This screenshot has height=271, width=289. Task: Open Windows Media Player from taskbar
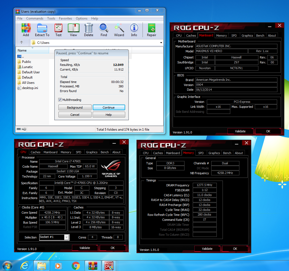[x=58, y=266]
